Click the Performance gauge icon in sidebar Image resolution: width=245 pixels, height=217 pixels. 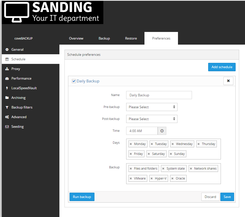tap(7, 79)
